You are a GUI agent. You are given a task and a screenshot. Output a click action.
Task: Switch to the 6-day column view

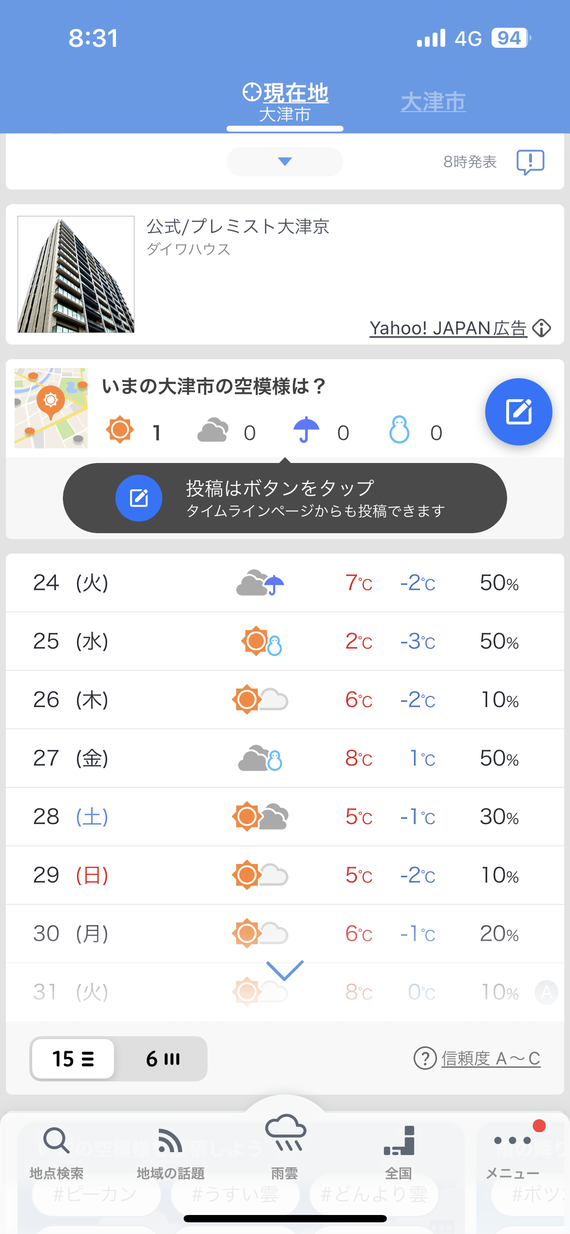coord(163,1059)
